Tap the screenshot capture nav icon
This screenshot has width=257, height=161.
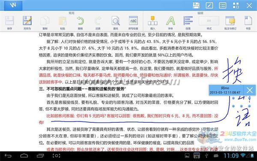pos(56,155)
